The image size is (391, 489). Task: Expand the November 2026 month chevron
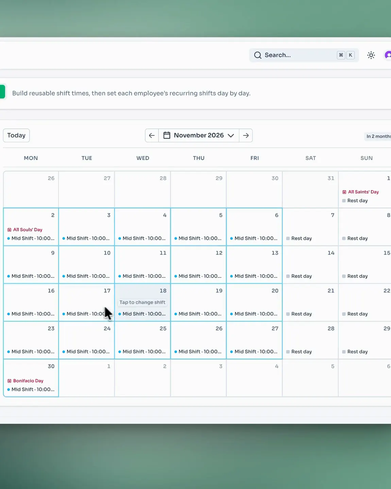(231, 135)
